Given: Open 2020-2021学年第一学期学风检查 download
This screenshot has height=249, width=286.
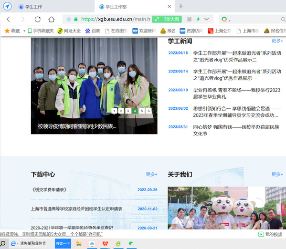Looking at the screenshot, I should click(x=72, y=228).
